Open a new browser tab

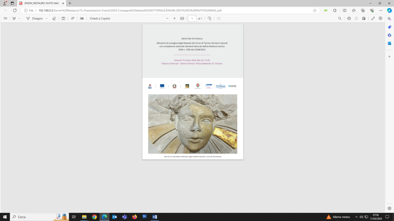(x=70, y=3)
